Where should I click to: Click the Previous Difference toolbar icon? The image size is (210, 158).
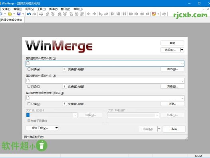click(53, 14)
